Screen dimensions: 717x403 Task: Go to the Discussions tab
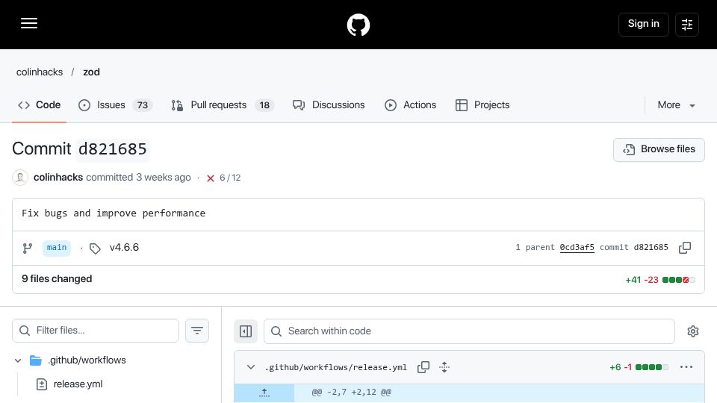pos(329,105)
